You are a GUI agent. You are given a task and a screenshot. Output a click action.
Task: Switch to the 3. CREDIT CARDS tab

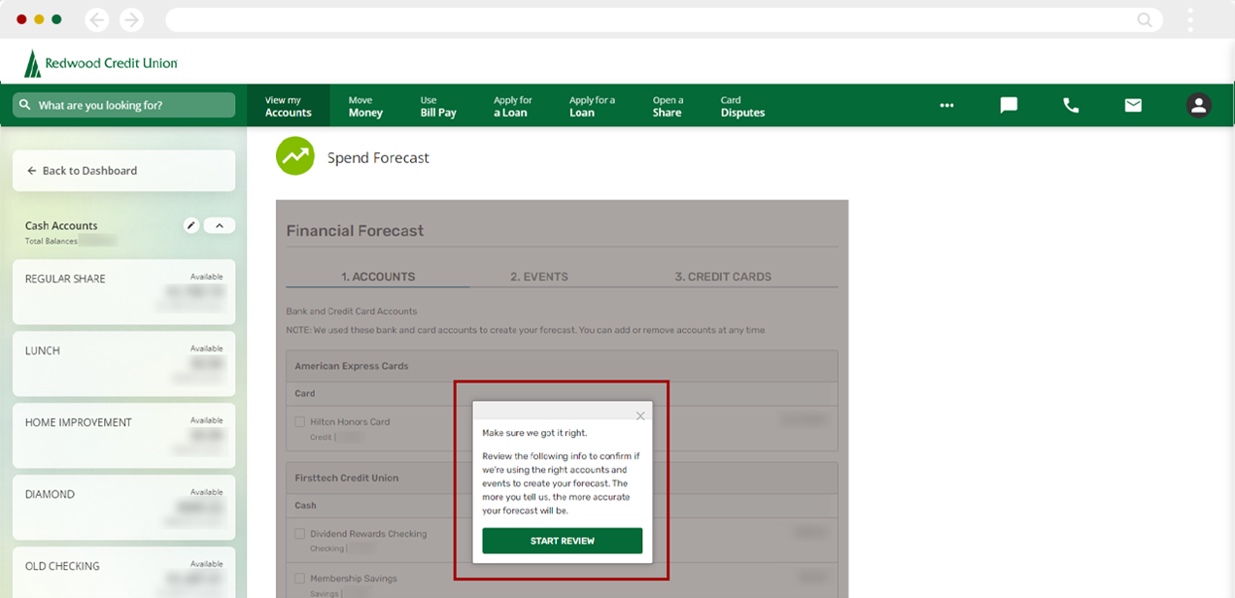[723, 277]
